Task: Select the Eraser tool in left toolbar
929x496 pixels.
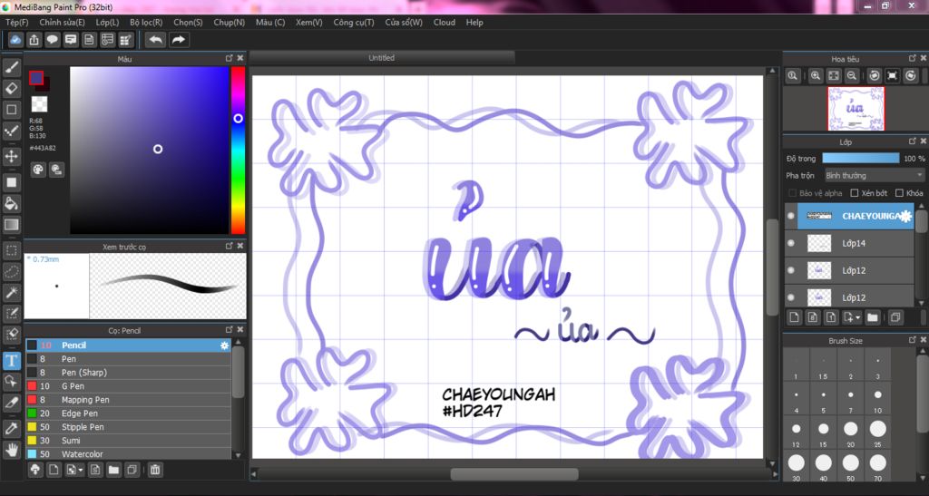Action: click(x=11, y=89)
